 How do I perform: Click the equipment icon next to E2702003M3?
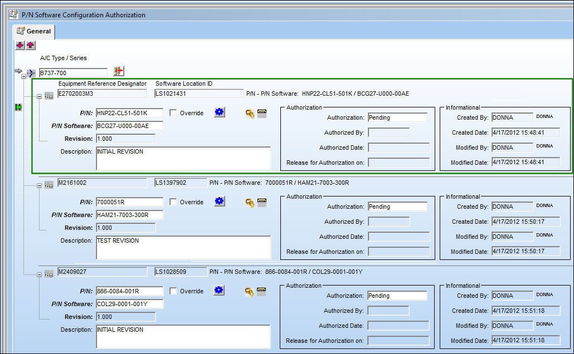(49, 96)
